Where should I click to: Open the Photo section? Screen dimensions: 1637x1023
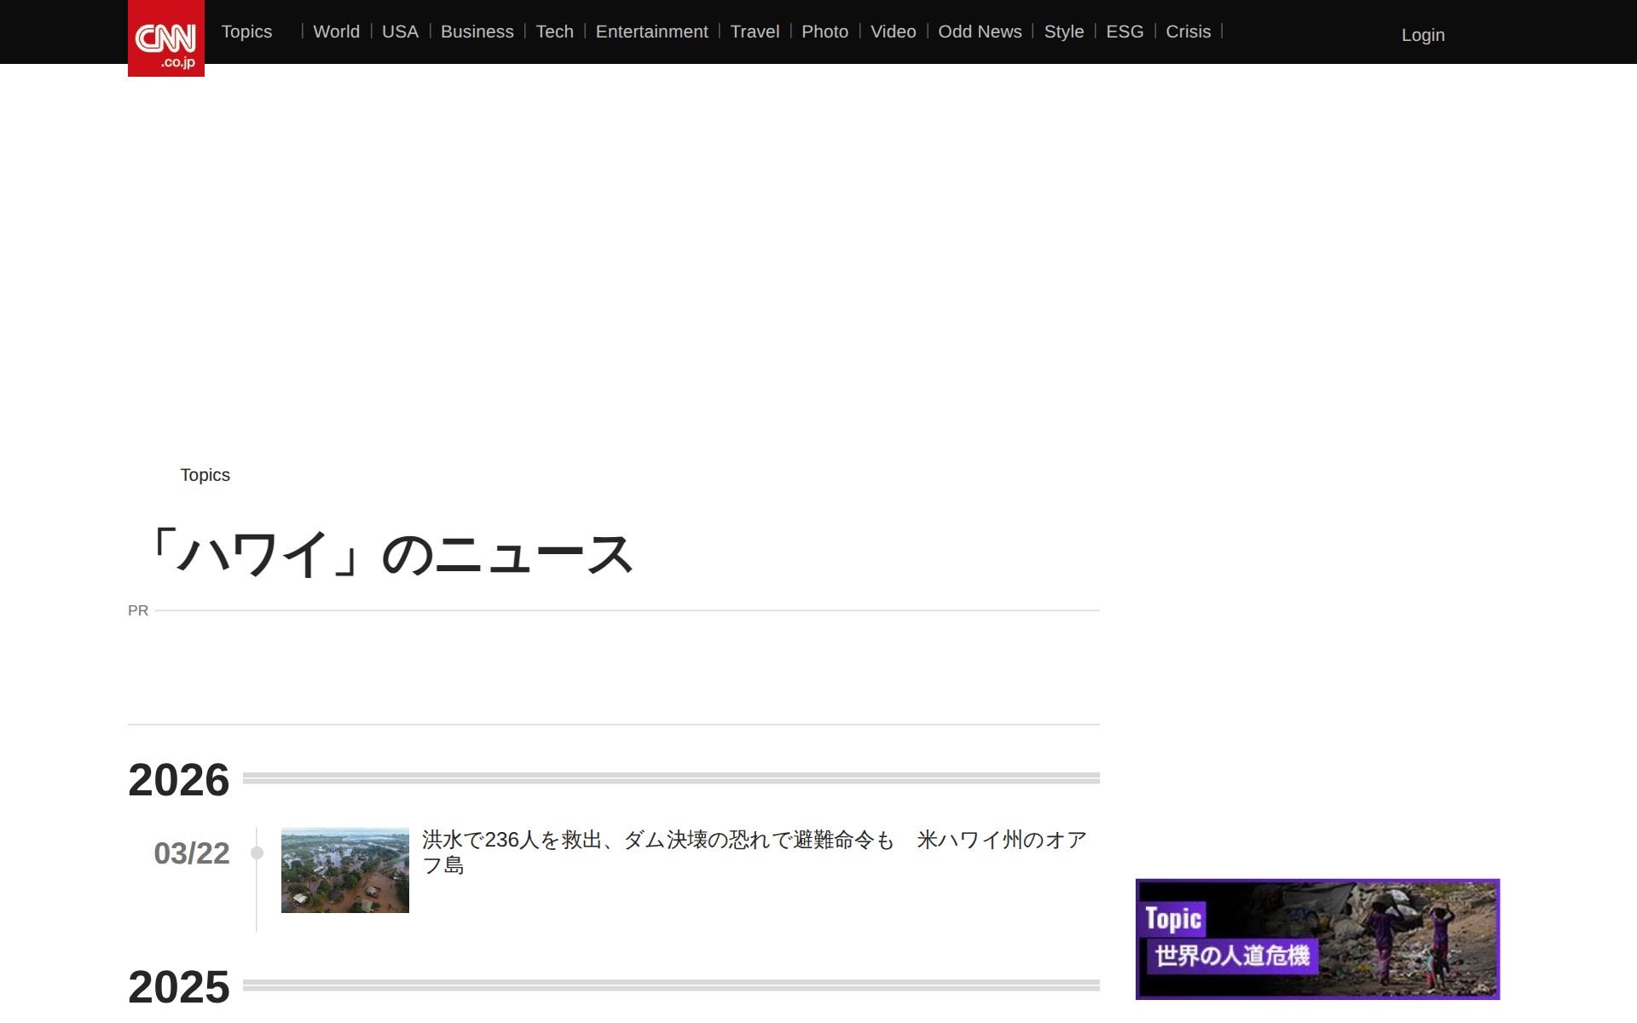[824, 32]
